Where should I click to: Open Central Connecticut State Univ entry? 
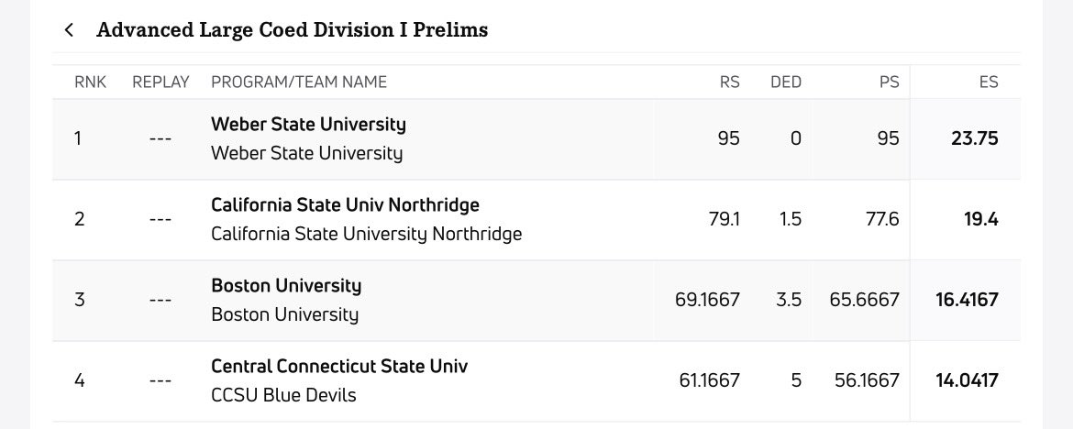339,366
